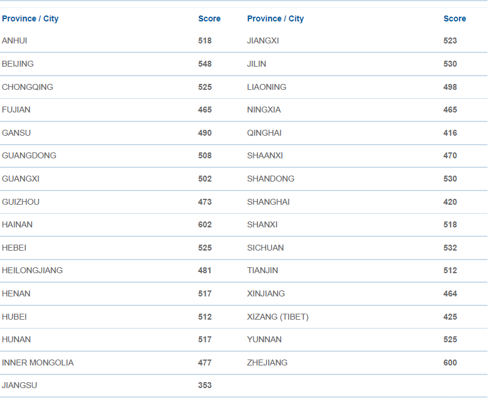Click the SICHUAN province name
The image size is (491, 400).
coord(265,248)
